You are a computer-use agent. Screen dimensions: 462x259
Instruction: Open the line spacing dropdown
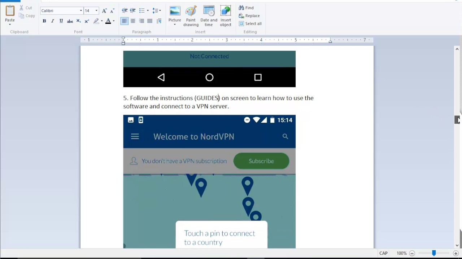(x=157, y=11)
